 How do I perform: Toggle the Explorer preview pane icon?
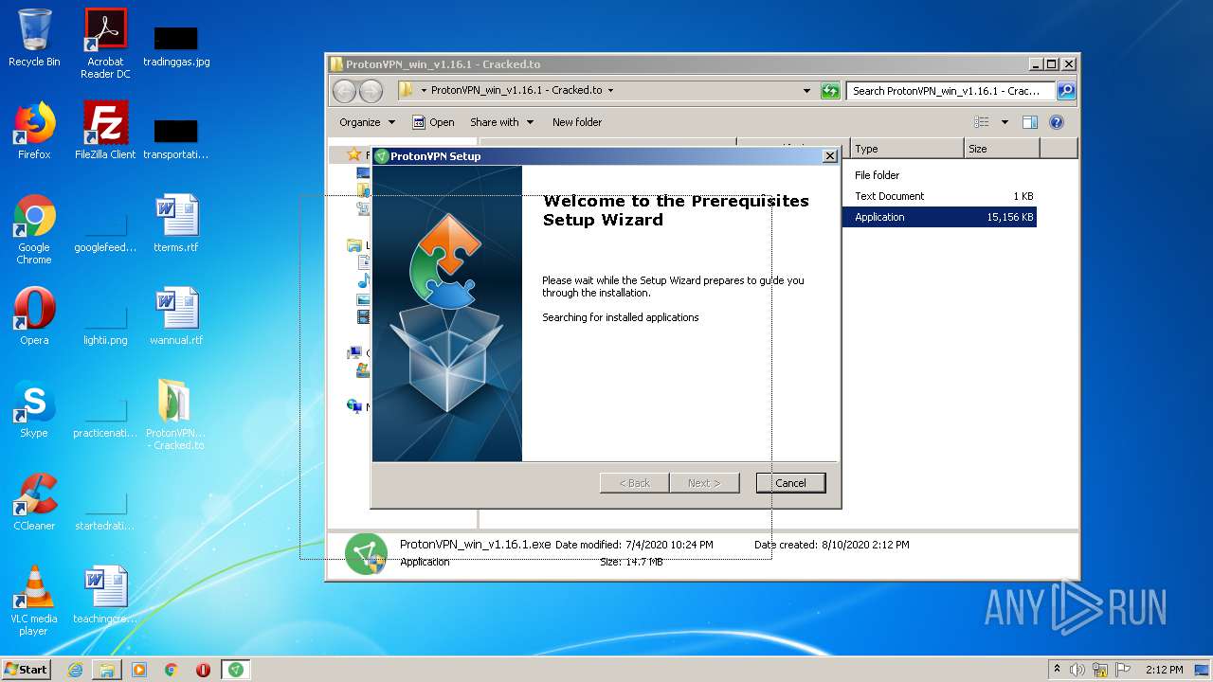1030,122
